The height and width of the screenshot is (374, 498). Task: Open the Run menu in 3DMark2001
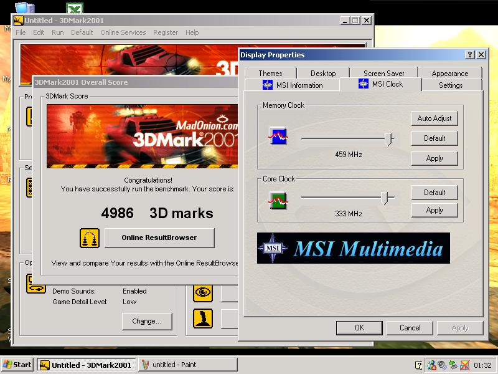pos(58,32)
